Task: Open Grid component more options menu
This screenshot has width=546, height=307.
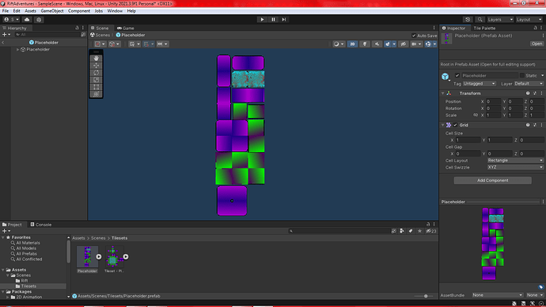Action: 541,125
